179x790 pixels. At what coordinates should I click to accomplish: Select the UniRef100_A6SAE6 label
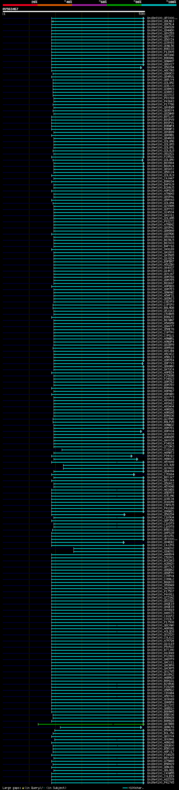(161, 490)
